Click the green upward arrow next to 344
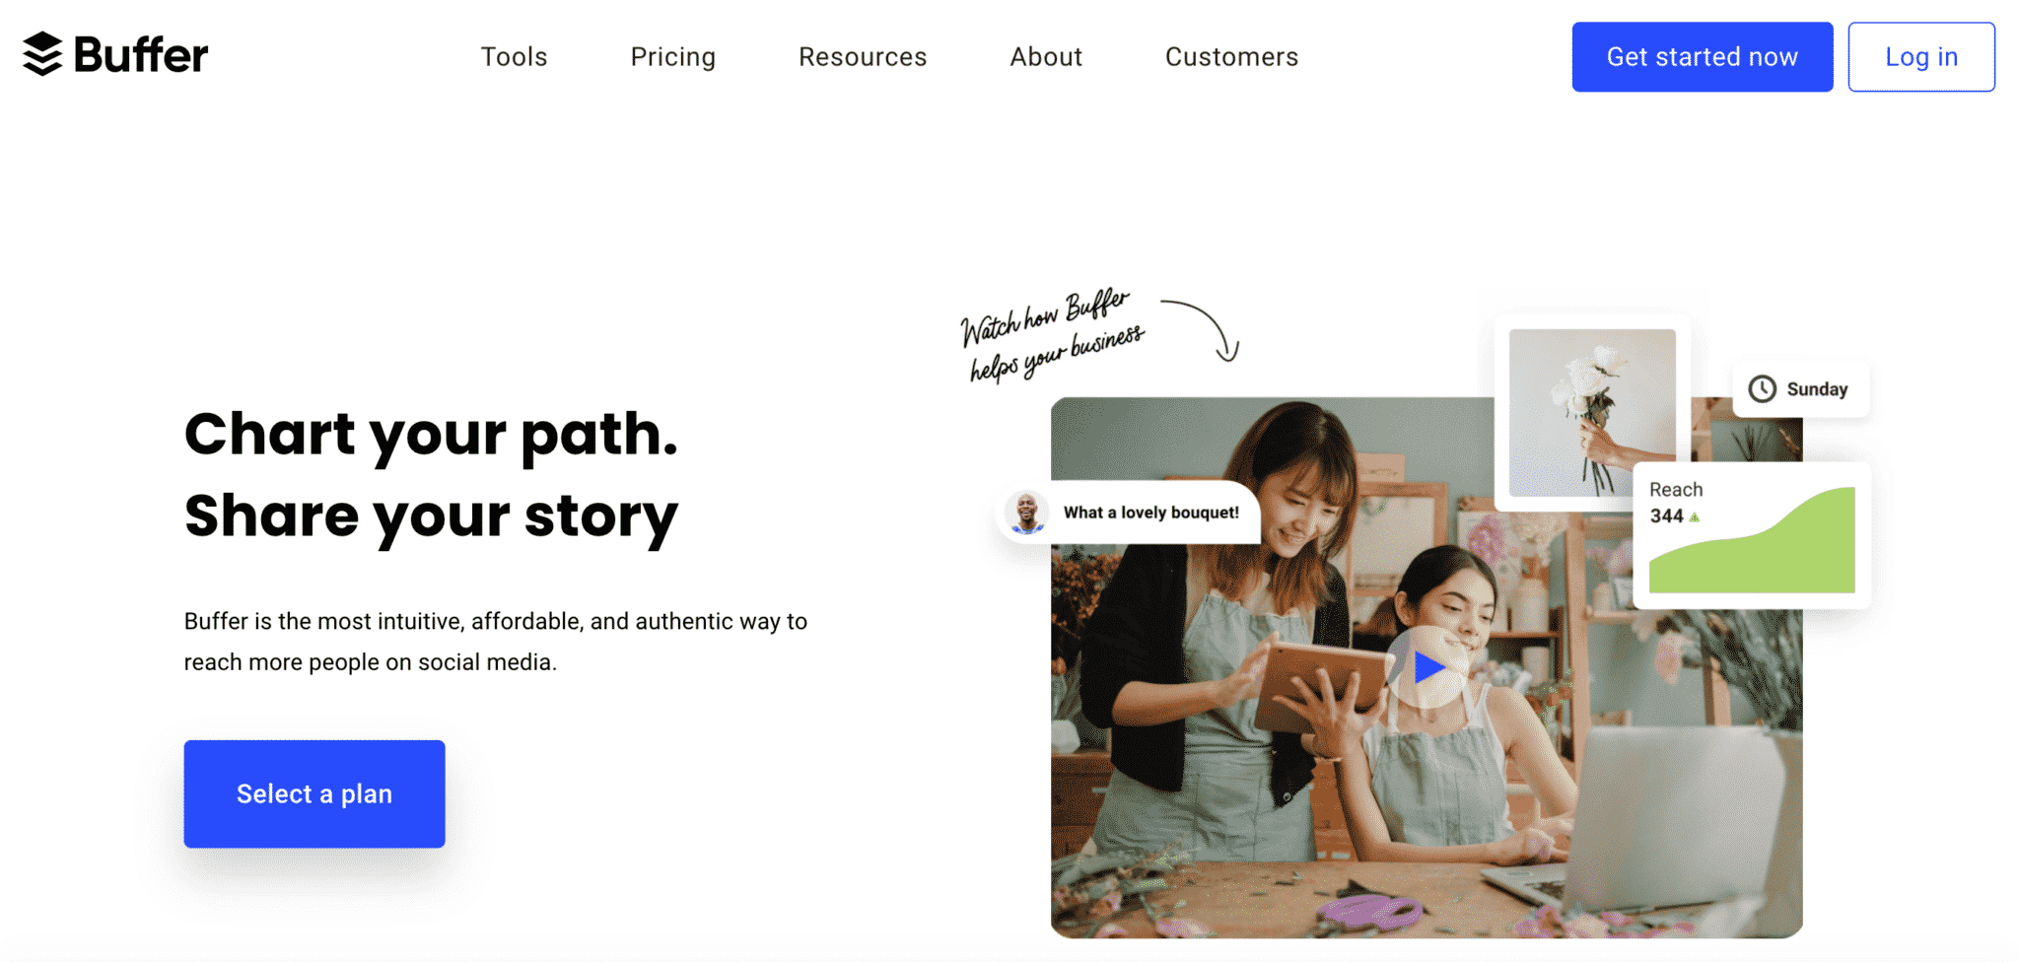 [1695, 517]
